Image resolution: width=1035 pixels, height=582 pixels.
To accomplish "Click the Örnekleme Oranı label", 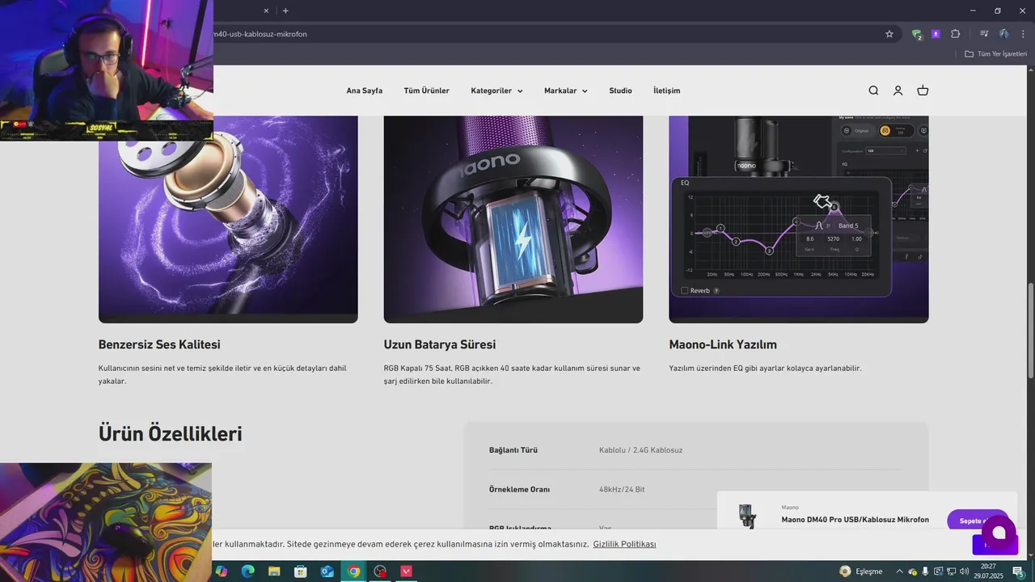I will click(x=519, y=490).
